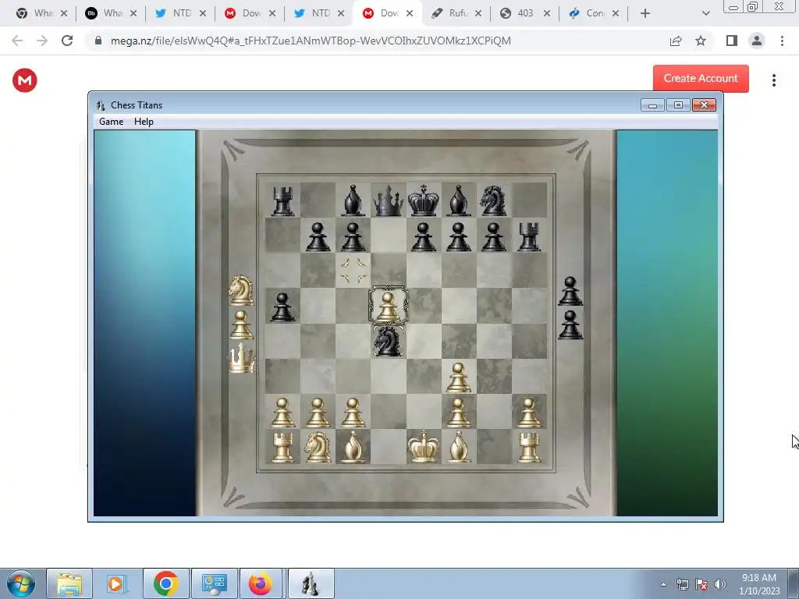Toggle Chrome side panel

coord(732,41)
